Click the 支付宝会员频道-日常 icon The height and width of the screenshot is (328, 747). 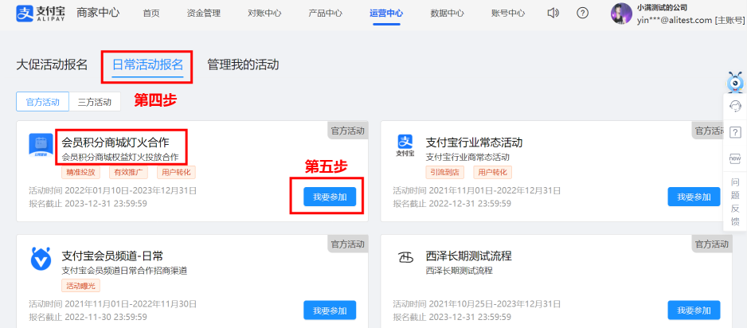tap(41, 259)
